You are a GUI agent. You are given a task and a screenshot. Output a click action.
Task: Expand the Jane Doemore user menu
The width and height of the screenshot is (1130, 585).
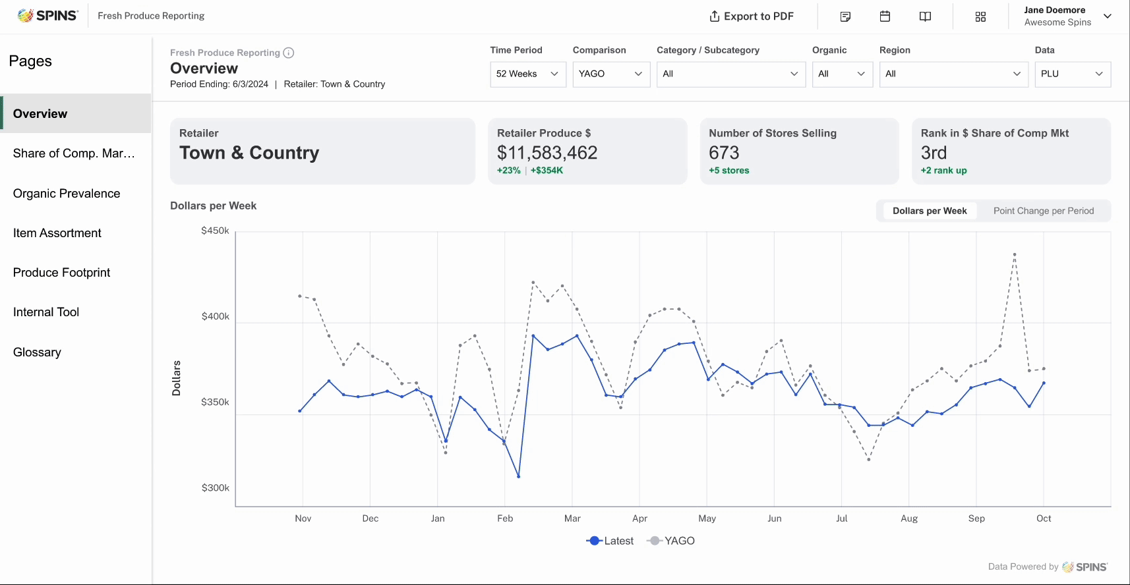(1108, 16)
